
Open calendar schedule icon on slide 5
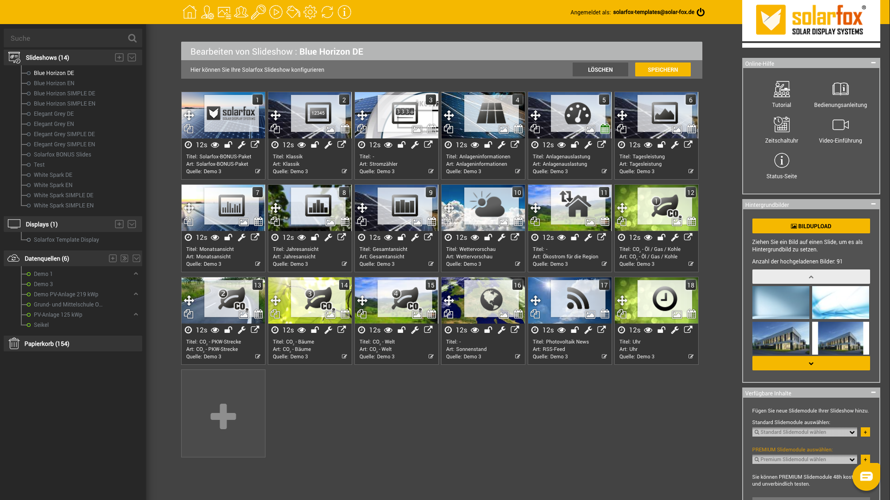605,129
